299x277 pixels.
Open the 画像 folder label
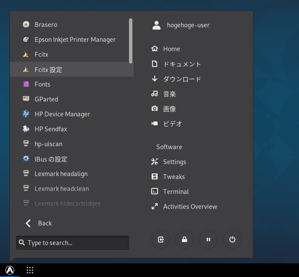coord(170,109)
